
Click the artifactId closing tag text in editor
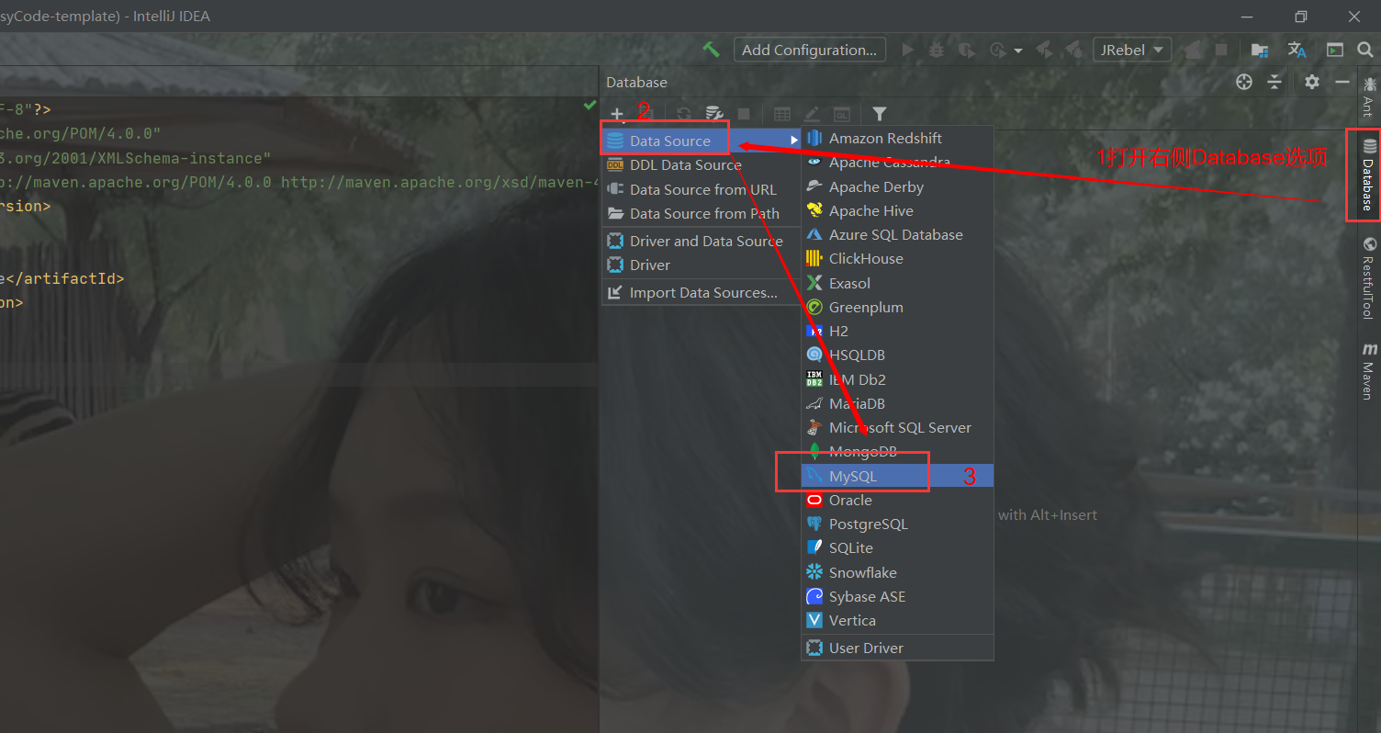63,277
